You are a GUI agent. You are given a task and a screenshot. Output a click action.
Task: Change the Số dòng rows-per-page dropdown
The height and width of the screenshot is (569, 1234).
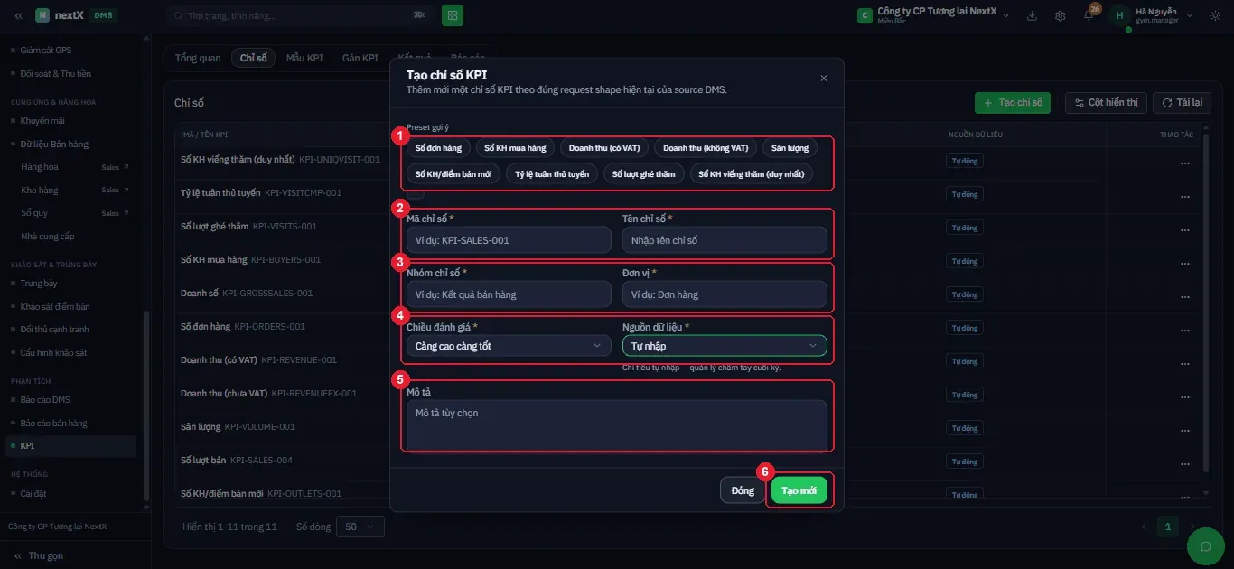click(x=360, y=527)
